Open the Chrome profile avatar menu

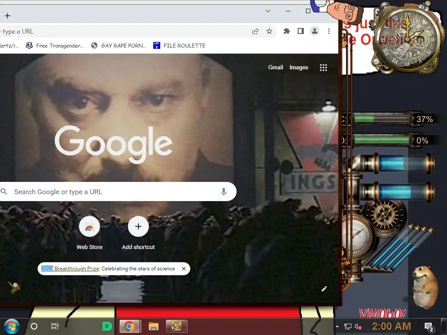pyautogui.click(x=314, y=31)
